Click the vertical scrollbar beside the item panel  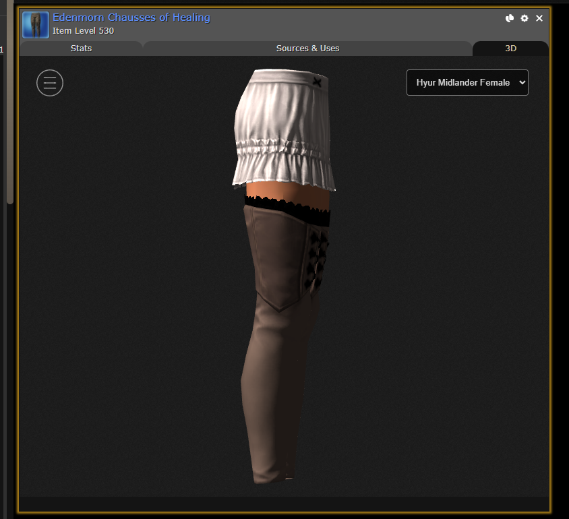tap(10, 102)
